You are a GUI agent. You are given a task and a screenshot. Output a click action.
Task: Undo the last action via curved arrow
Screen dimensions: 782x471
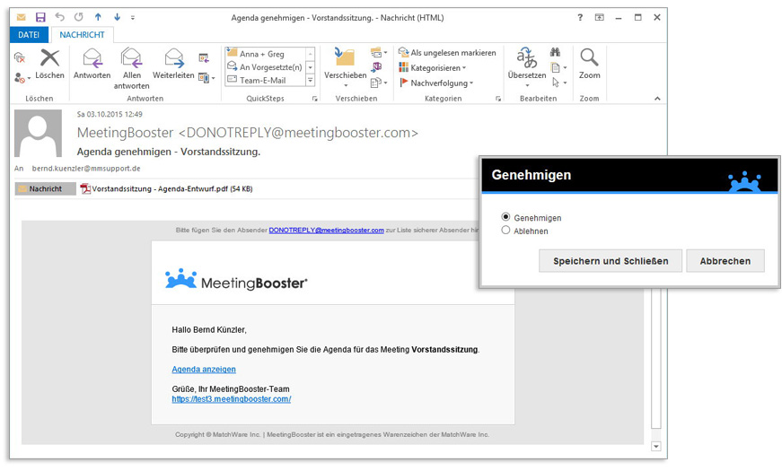tap(60, 17)
